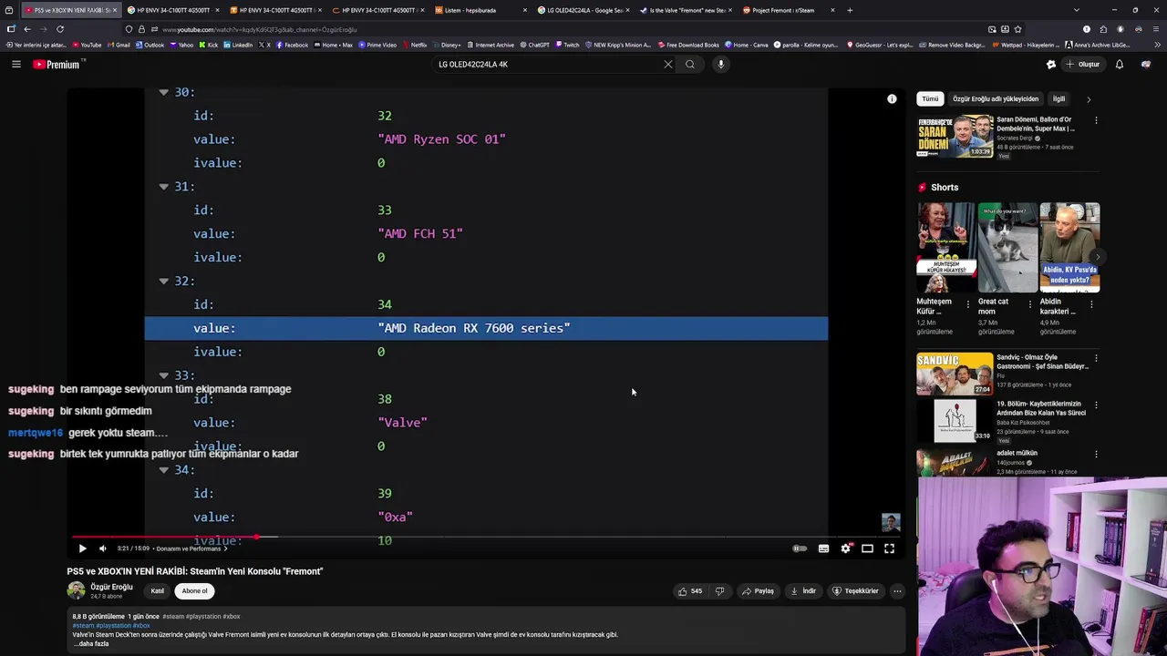Open YouTube notifications bell
Screen dimensions: 1167x656
[1120, 64]
